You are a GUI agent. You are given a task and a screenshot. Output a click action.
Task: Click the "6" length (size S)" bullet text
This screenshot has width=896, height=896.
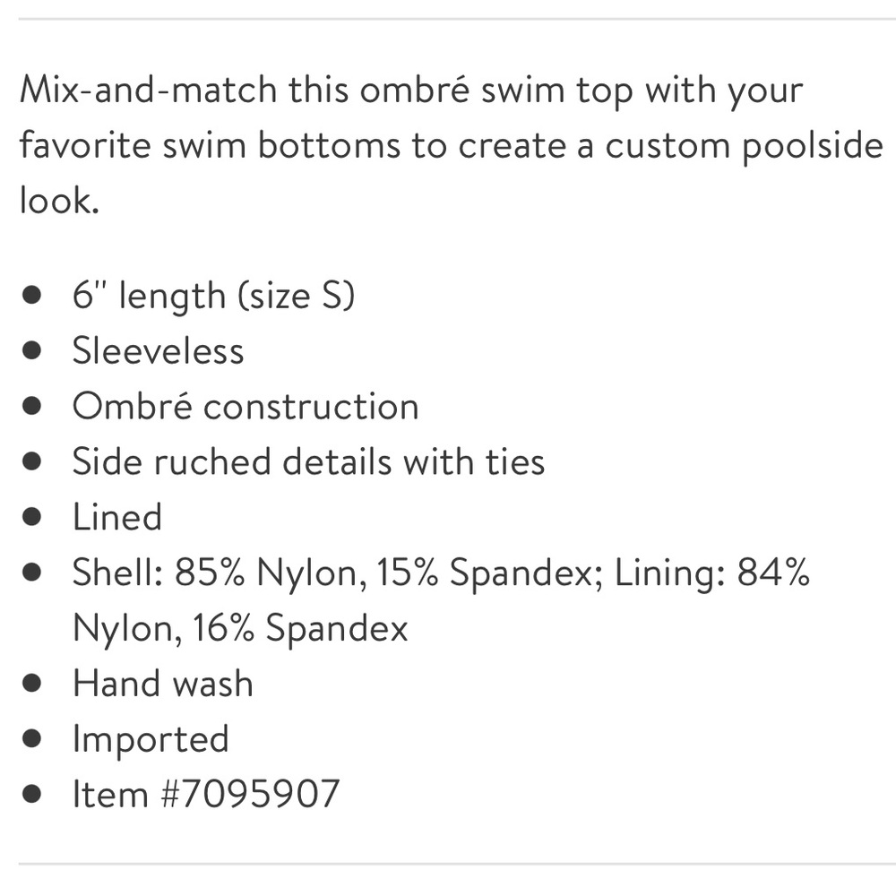pos(213,295)
